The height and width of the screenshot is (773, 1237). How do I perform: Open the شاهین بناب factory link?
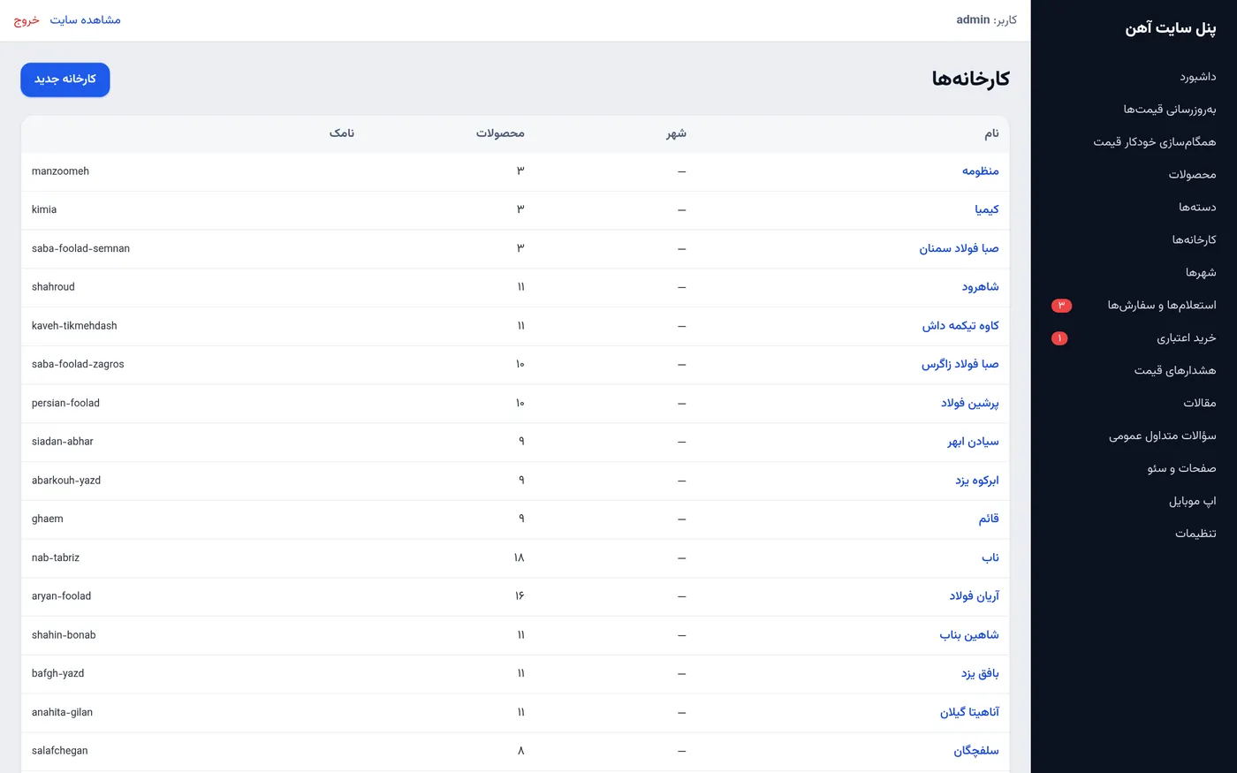point(969,635)
